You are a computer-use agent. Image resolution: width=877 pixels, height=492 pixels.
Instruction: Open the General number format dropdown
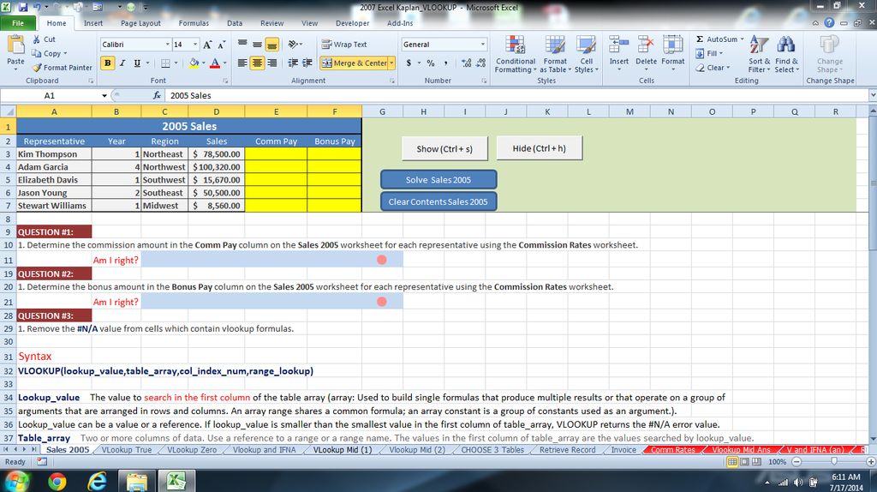482,45
